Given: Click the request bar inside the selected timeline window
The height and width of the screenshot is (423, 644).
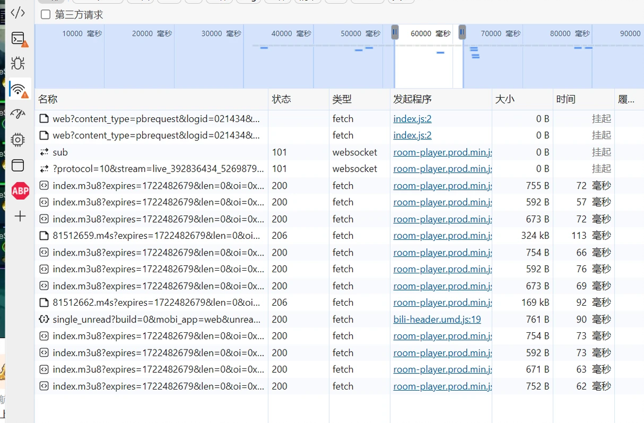Looking at the screenshot, I should [x=440, y=52].
